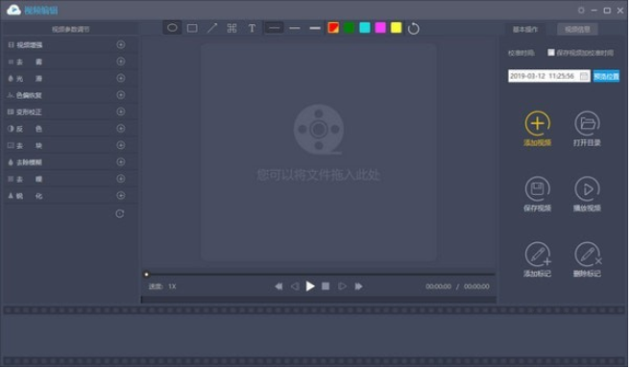Select the T text annotation tool
Viewport: 631px width, 368px height.
click(253, 28)
